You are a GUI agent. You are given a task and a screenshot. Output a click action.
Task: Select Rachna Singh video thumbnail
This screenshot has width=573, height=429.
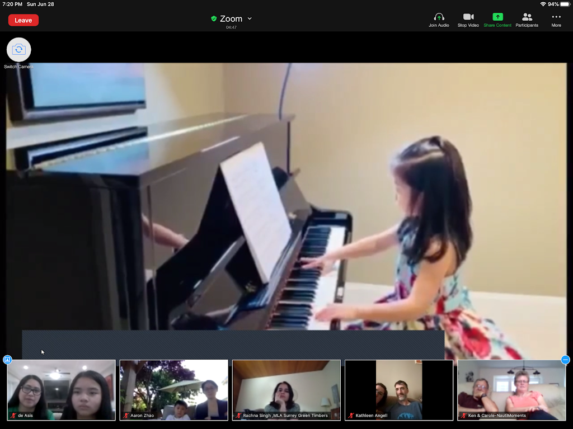pos(286,390)
